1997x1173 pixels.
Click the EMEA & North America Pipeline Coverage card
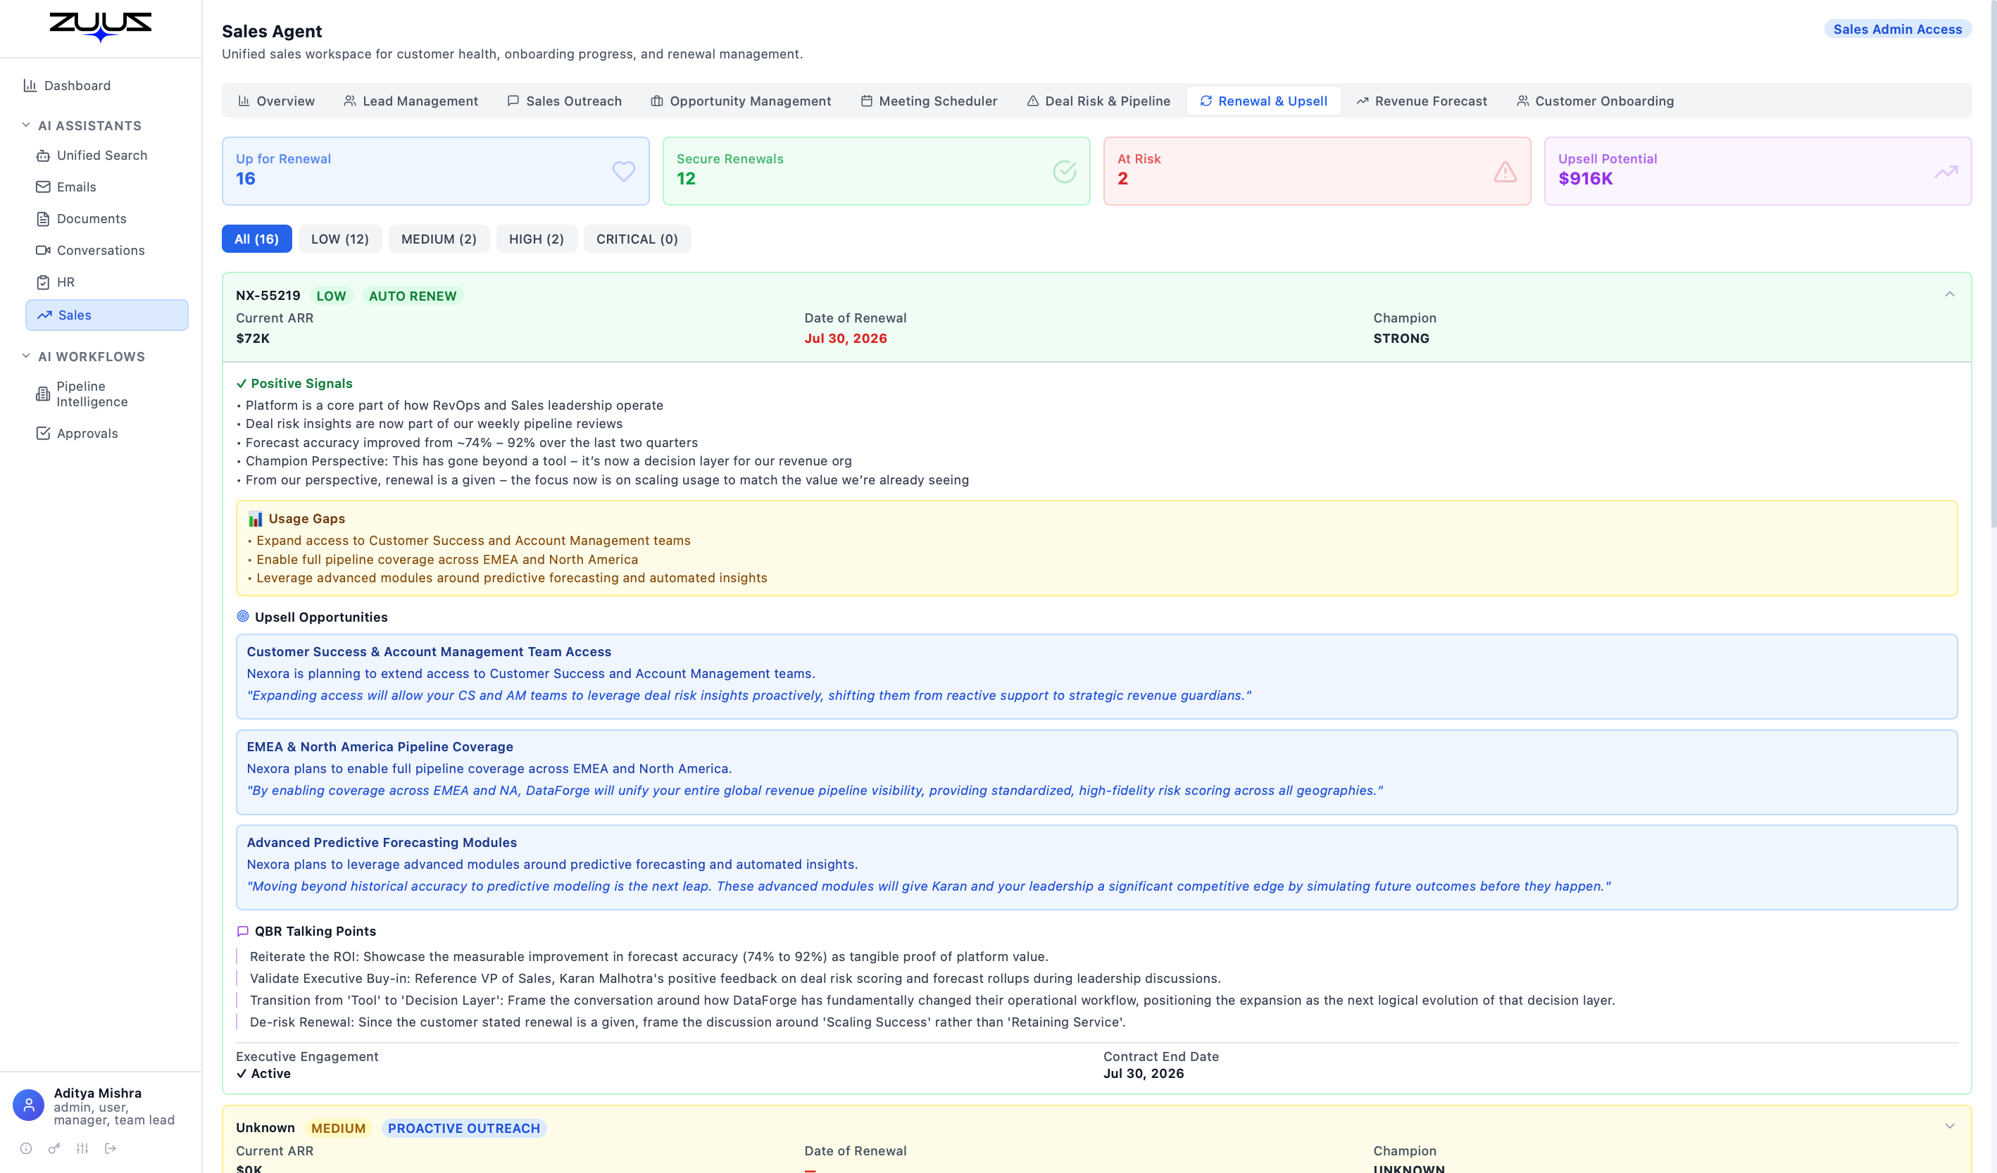(1097, 771)
